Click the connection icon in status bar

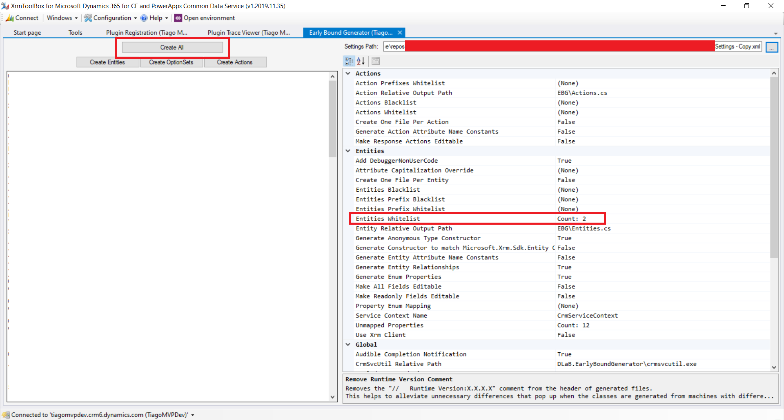[x=6, y=415]
